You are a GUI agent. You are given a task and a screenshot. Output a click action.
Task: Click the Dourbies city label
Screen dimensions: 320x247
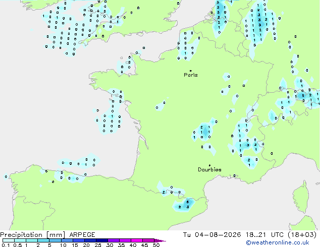[x=209, y=169]
